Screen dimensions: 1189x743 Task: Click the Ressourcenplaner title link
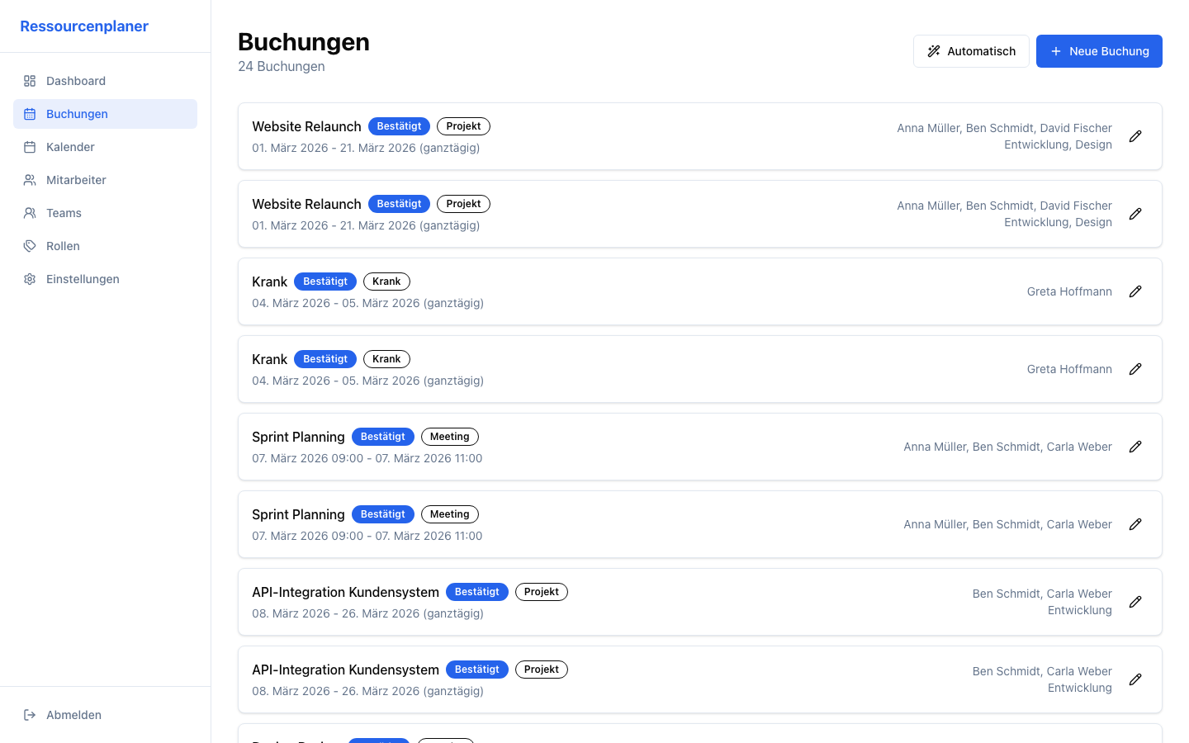[84, 26]
